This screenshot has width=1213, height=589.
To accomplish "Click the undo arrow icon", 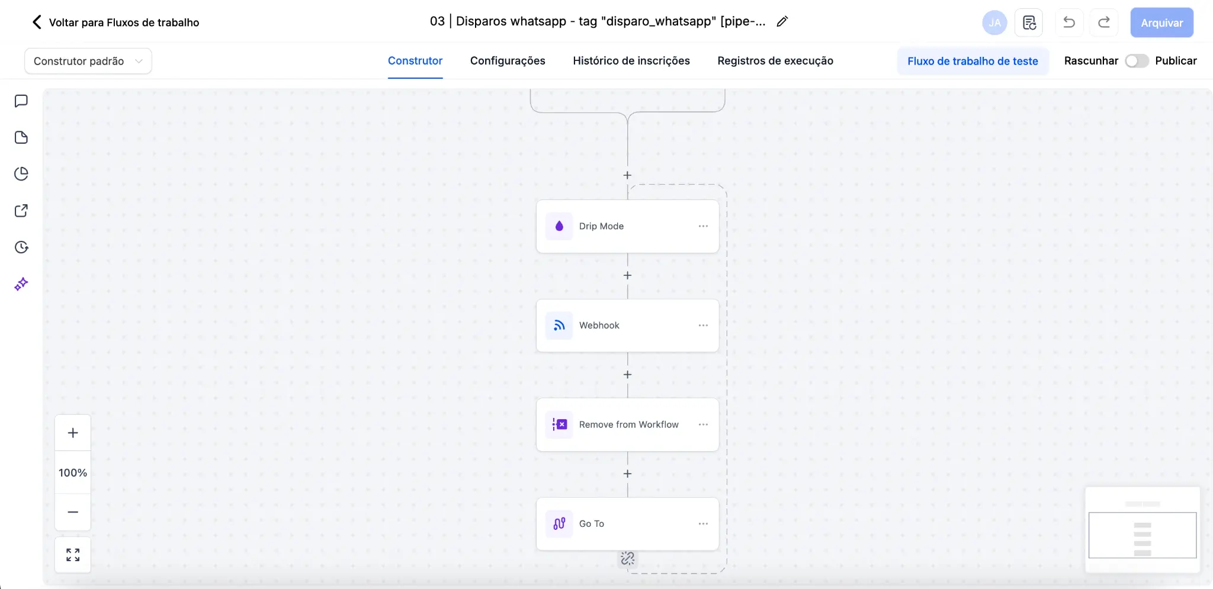I will tap(1068, 22).
